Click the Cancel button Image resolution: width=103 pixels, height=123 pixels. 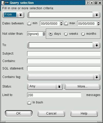click(51, 113)
